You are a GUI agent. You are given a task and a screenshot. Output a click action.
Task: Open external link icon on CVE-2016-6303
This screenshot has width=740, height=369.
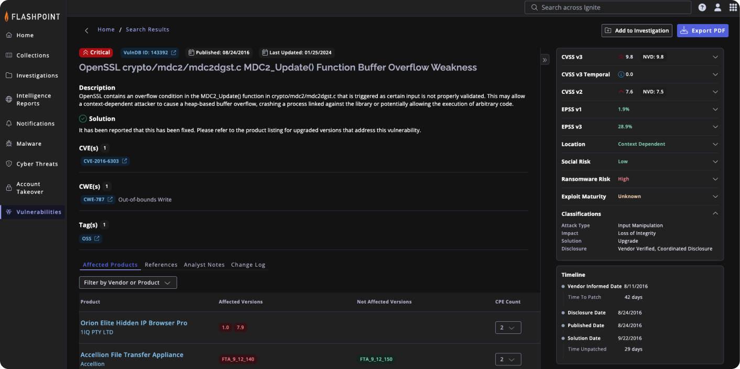pos(124,161)
